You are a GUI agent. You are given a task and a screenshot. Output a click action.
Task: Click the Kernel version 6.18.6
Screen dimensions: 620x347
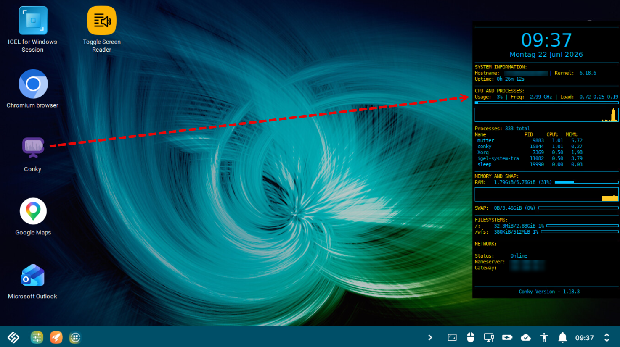pyautogui.click(x=588, y=73)
